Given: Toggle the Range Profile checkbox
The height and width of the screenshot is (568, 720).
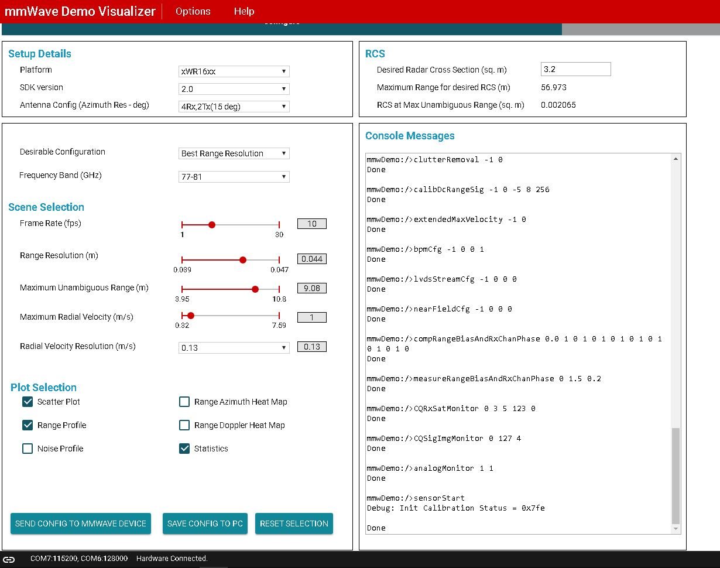Looking at the screenshot, I should pyautogui.click(x=28, y=425).
